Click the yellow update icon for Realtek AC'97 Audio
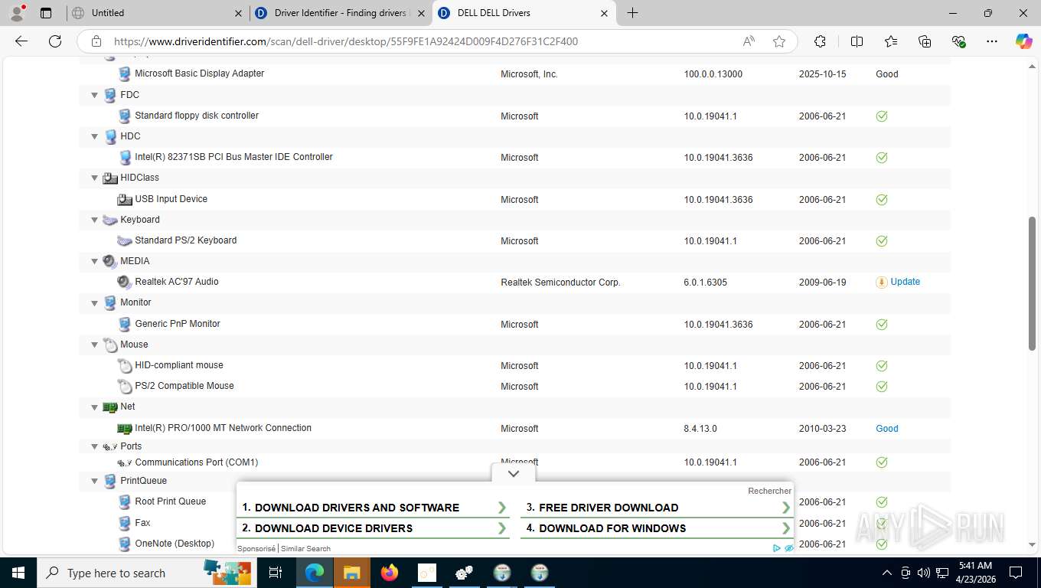1041x588 pixels. [x=882, y=283]
